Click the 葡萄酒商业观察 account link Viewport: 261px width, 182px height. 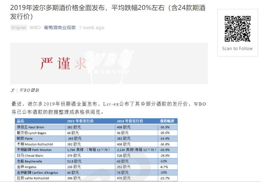60,28
